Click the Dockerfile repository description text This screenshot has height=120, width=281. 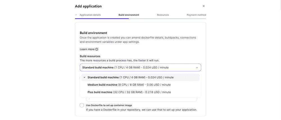pos(141,110)
